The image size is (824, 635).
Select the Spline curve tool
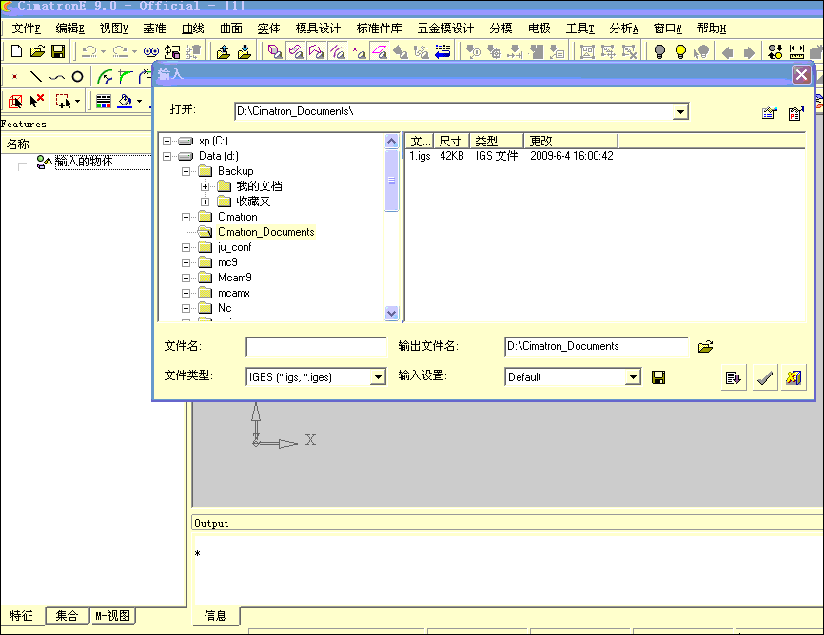tap(57, 78)
